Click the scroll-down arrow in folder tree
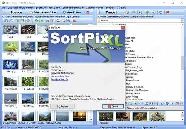The image size is (186, 129). coord(182,99)
